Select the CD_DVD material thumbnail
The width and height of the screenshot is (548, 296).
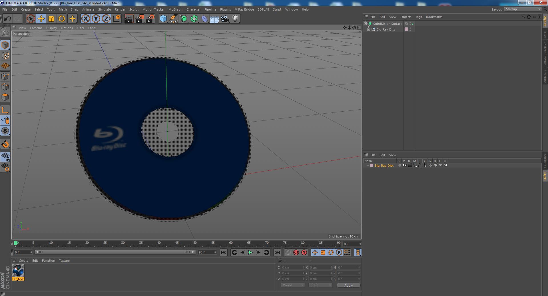click(18, 272)
